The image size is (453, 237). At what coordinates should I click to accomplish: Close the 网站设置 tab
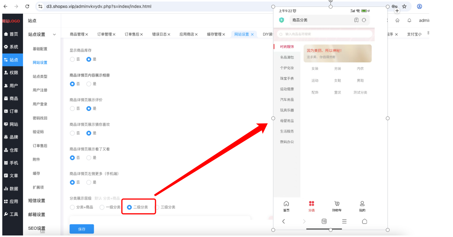[252, 34]
